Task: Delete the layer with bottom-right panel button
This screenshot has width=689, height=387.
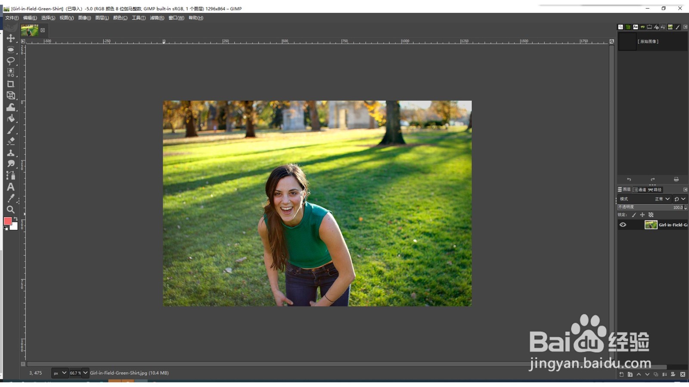Action: [683, 375]
